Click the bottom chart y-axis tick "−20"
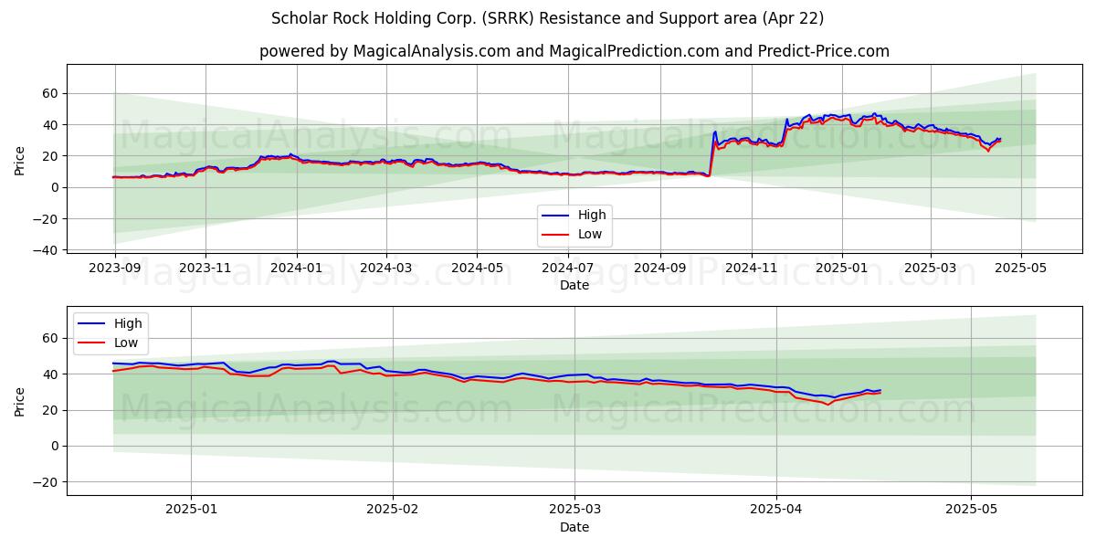Screen dimensions: 1096x548 coord(47,482)
